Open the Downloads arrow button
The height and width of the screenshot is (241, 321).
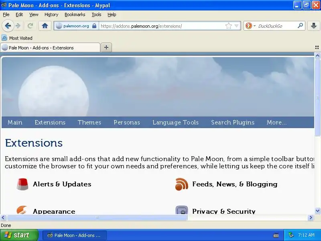pyautogui.click(x=314, y=26)
